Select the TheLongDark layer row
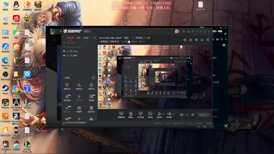Image resolution: width=274 pixels, height=154 pixels. pos(79,47)
